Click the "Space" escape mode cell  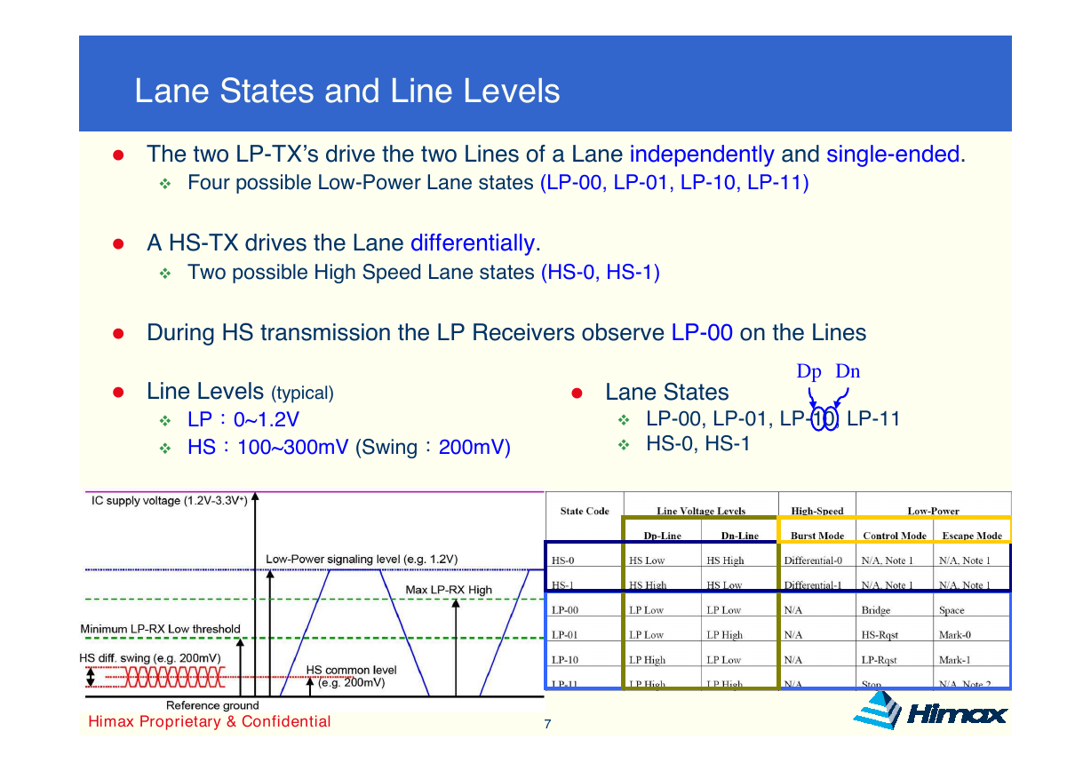click(x=952, y=610)
